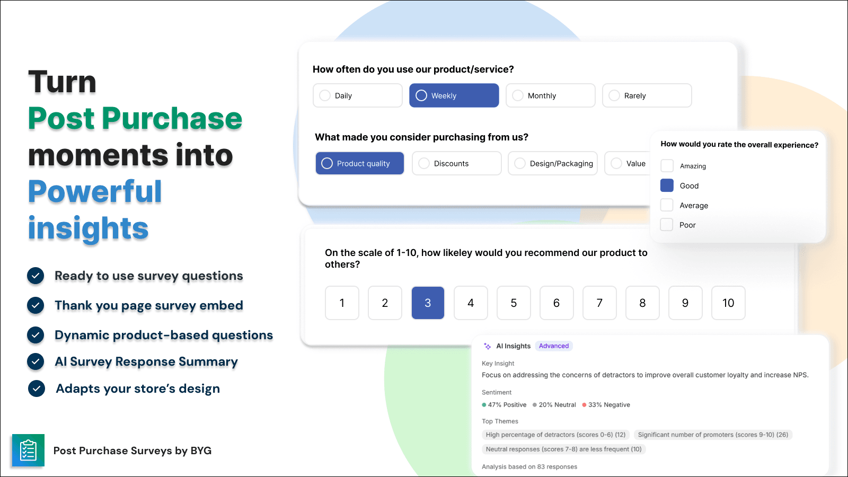Click the checkmark beside Thank you page survey embed
Viewport: 848px width, 477px height.
tap(36, 305)
